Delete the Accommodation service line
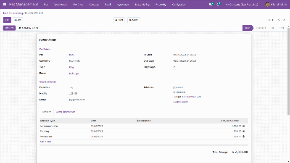 point(244,126)
